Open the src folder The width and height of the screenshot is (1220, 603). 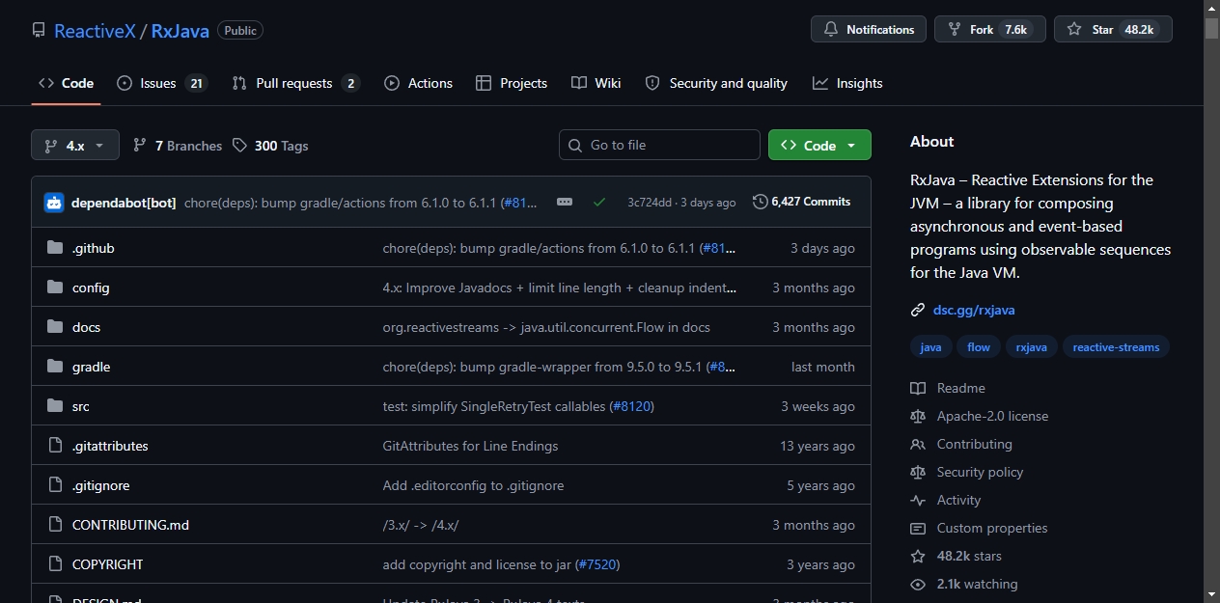tap(81, 406)
